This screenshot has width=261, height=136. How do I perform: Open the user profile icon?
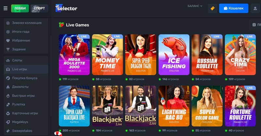point(255,8)
